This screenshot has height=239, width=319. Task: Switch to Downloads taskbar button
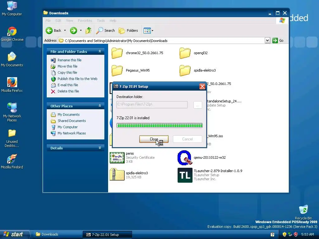57,235
